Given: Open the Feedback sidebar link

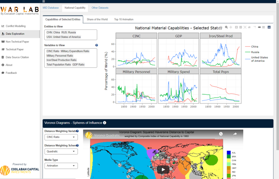Looking at the screenshot, I should coord(11,73).
